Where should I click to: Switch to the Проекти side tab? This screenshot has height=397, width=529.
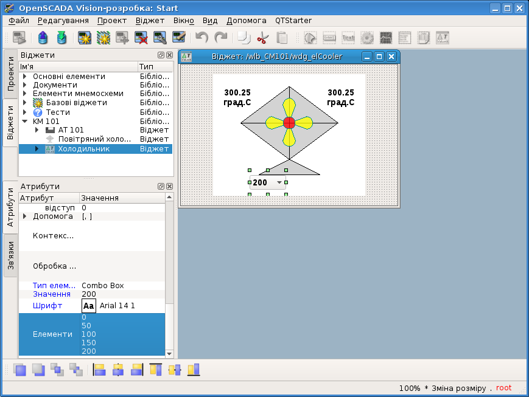(x=10, y=74)
